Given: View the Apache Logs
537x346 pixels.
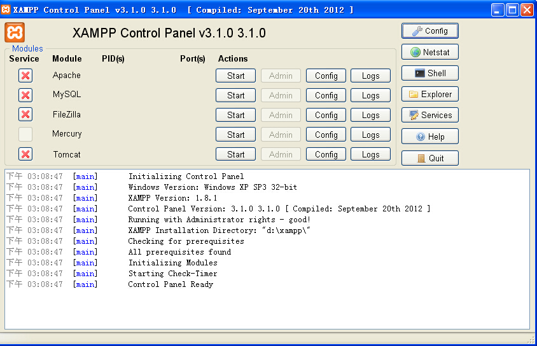Looking at the screenshot, I should click(370, 76).
